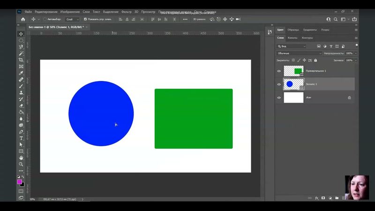Screen dimensions: 375x211
Task: Open the layer filter Вид dropdown
Action: [292, 46]
